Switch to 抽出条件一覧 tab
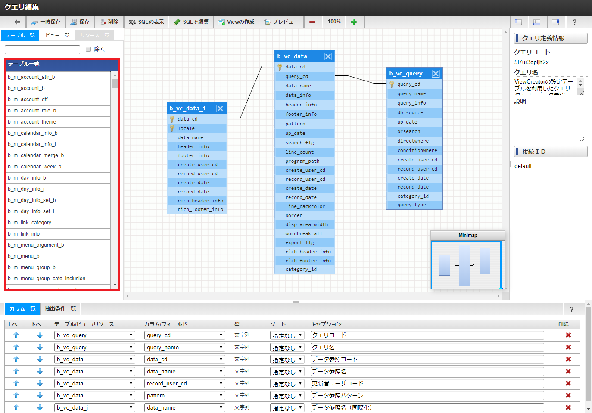The height and width of the screenshot is (413, 592). [60, 309]
